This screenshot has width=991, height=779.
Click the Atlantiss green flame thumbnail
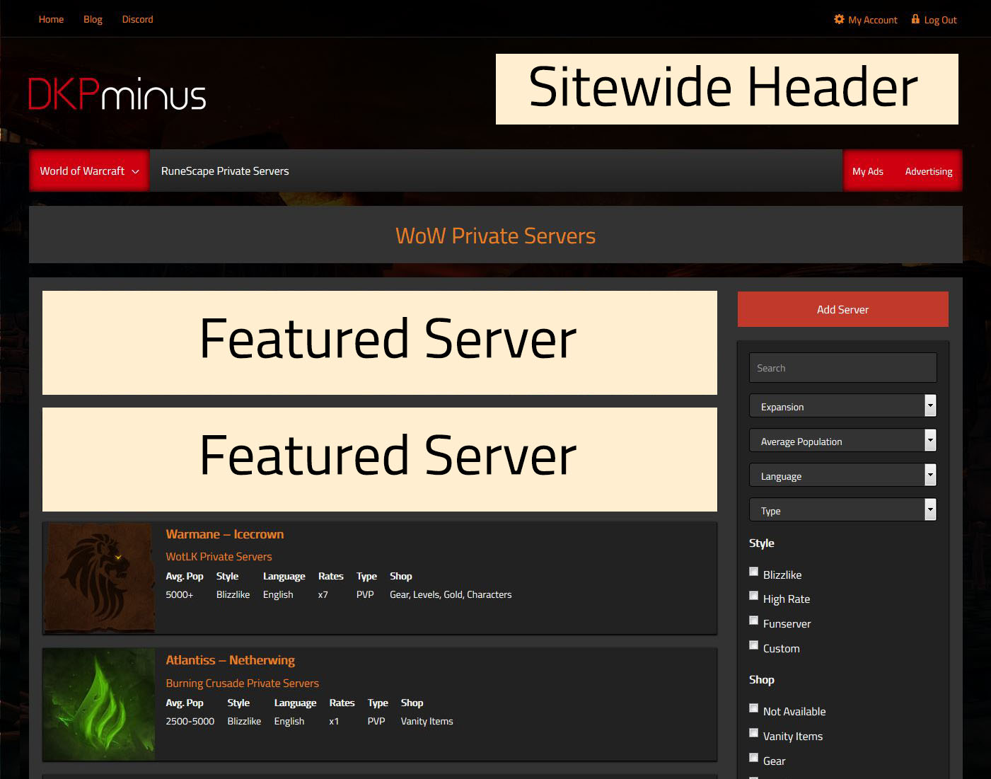point(98,704)
